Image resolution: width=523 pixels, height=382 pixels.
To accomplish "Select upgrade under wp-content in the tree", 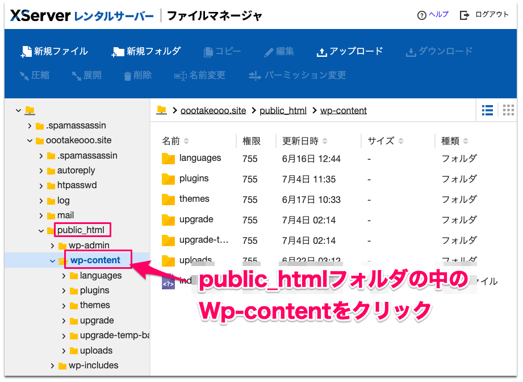I will point(97,321).
